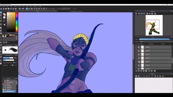Undock the Navigator panel
This screenshot has height=97, width=173.
(171, 11)
